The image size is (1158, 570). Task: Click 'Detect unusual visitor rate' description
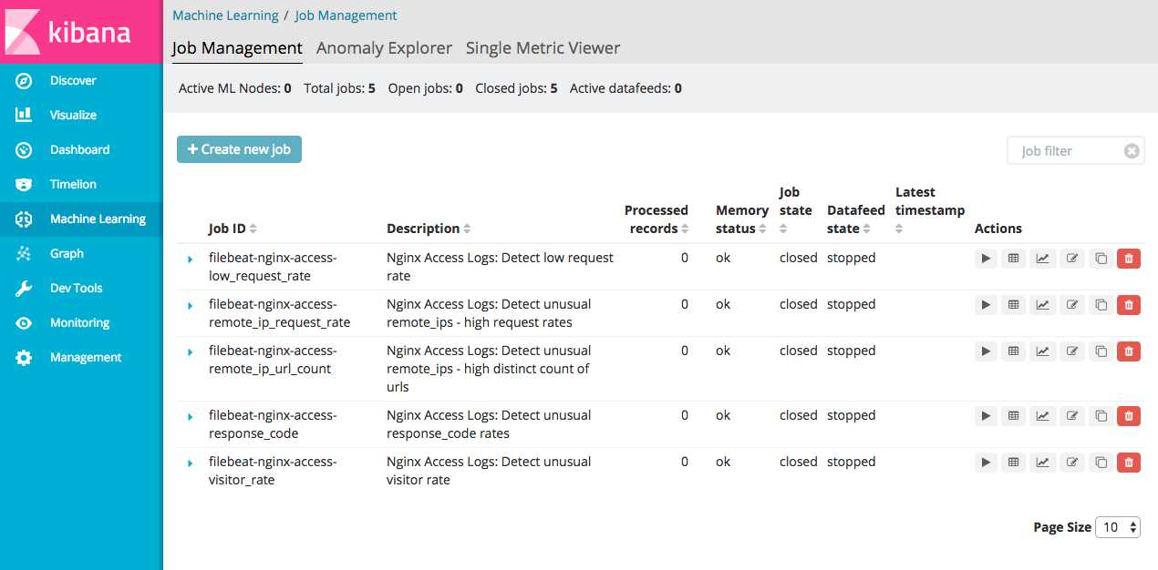(489, 471)
